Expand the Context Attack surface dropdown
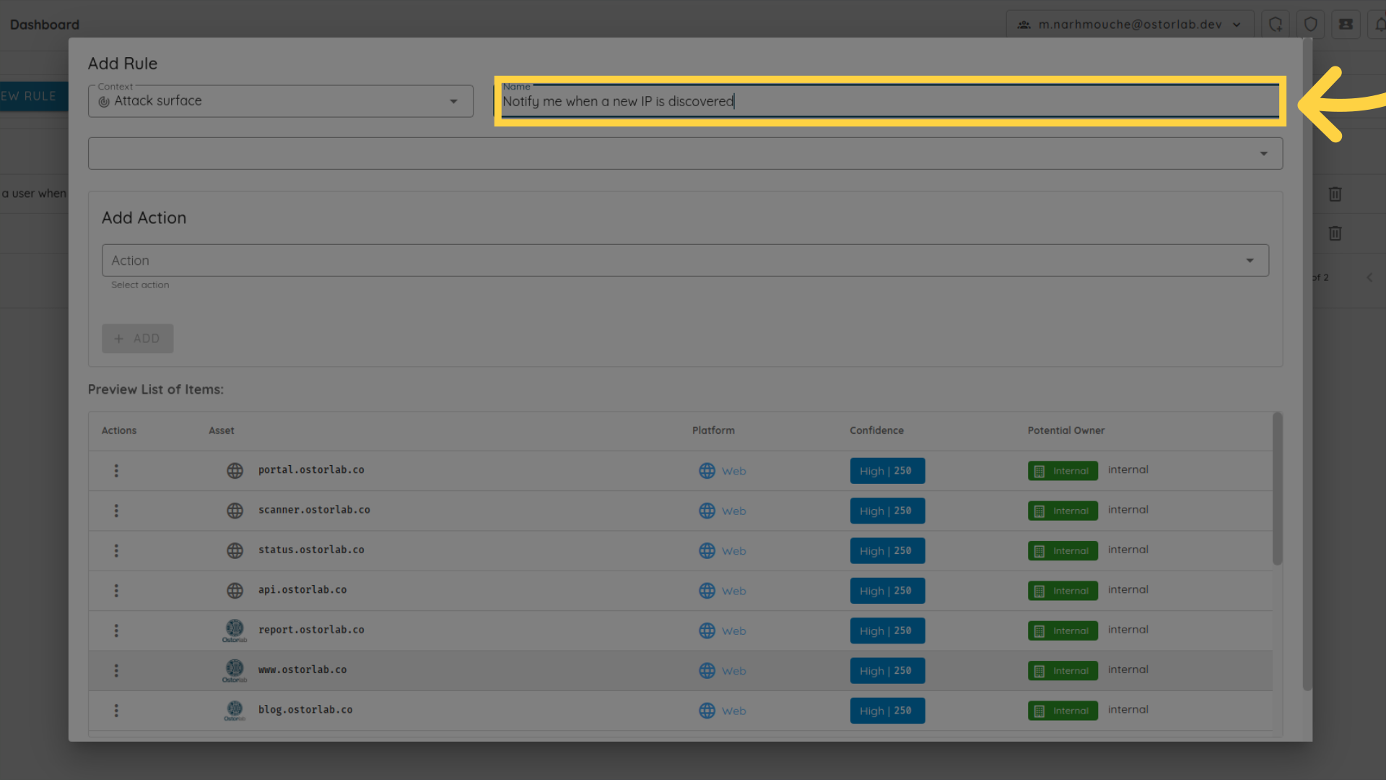Image resolution: width=1386 pixels, height=780 pixels. [280, 101]
